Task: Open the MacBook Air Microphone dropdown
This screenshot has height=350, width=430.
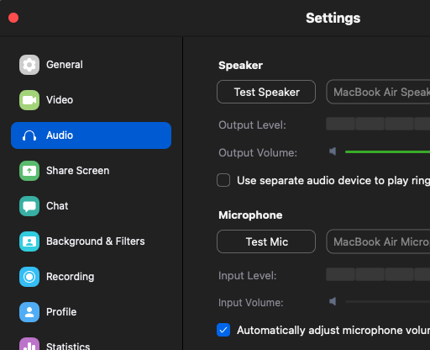Action: tap(378, 241)
